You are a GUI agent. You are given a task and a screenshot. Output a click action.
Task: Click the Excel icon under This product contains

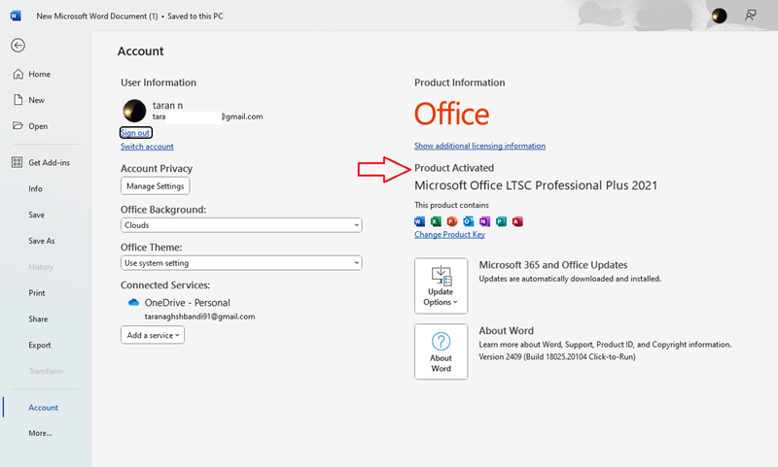point(436,221)
